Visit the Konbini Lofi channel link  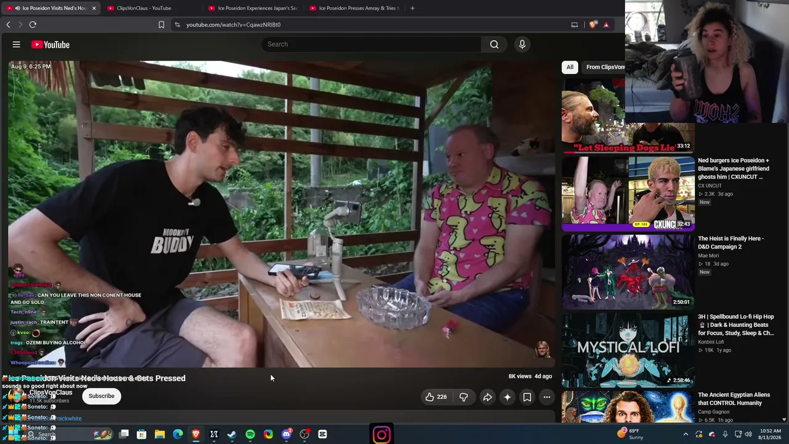click(711, 342)
